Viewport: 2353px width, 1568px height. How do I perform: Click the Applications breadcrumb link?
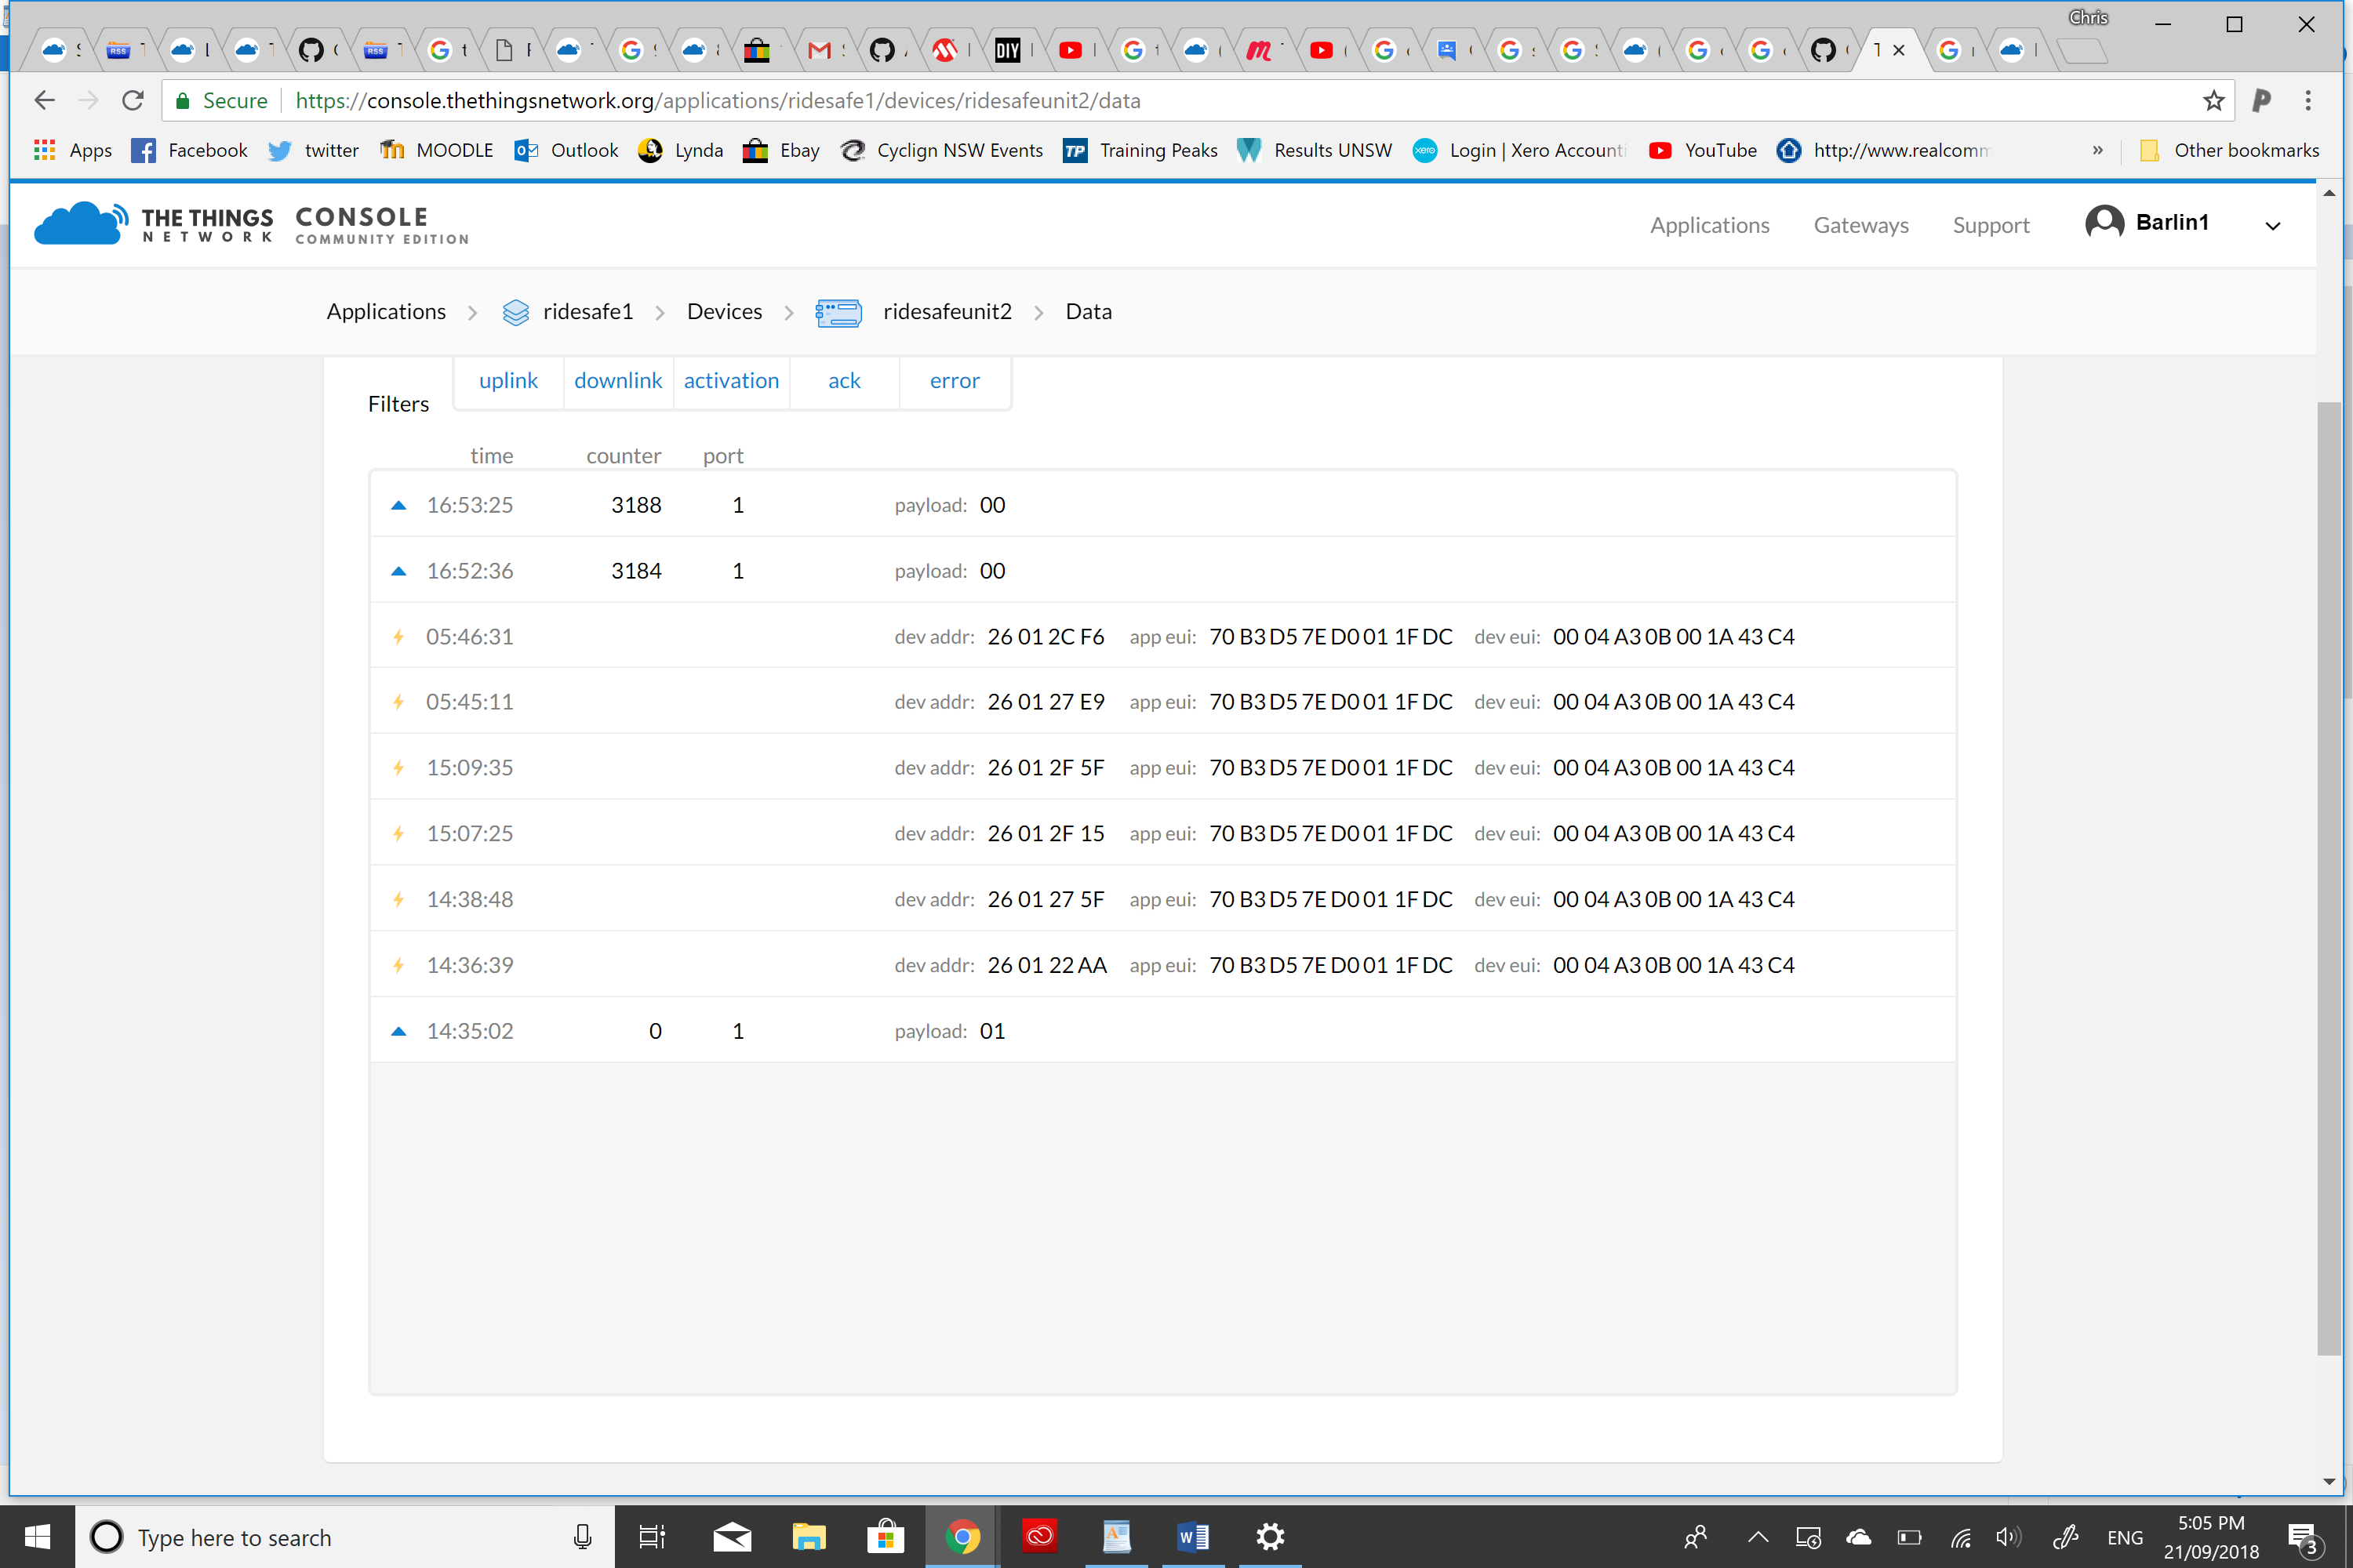[386, 312]
